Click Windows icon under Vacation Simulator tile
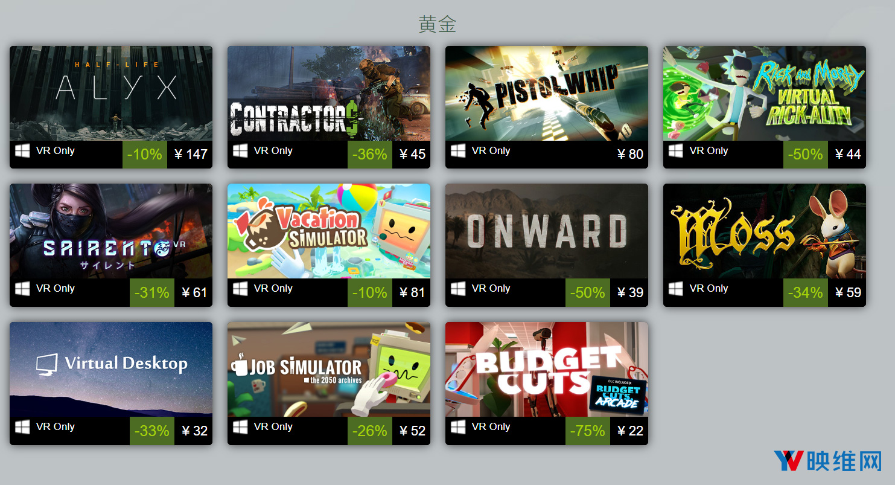 click(240, 289)
